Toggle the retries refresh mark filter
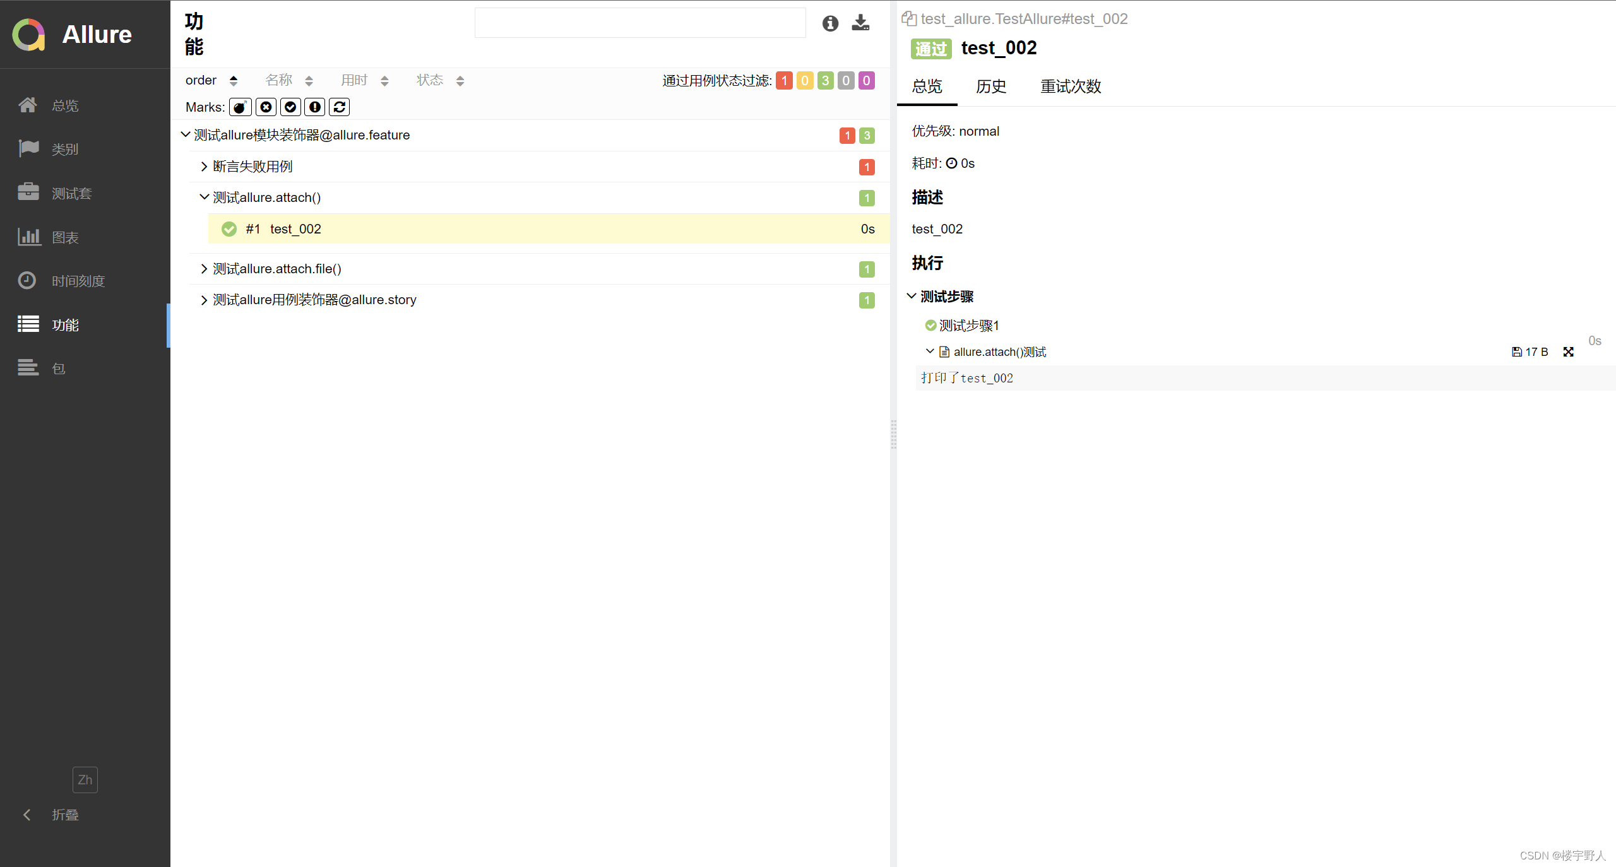The image size is (1616, 867). [x=339, y=107]
